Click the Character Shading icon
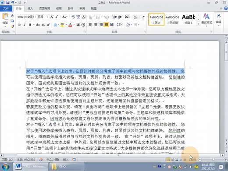228x171 pixels. pos(78,25)
